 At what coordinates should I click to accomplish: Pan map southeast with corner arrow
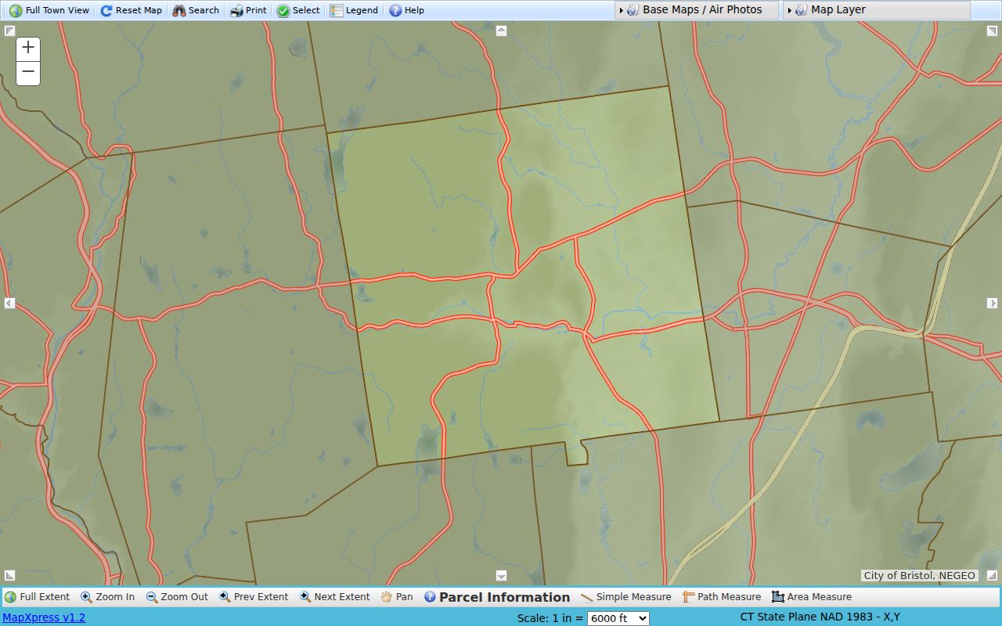click(x=992, y=576)
